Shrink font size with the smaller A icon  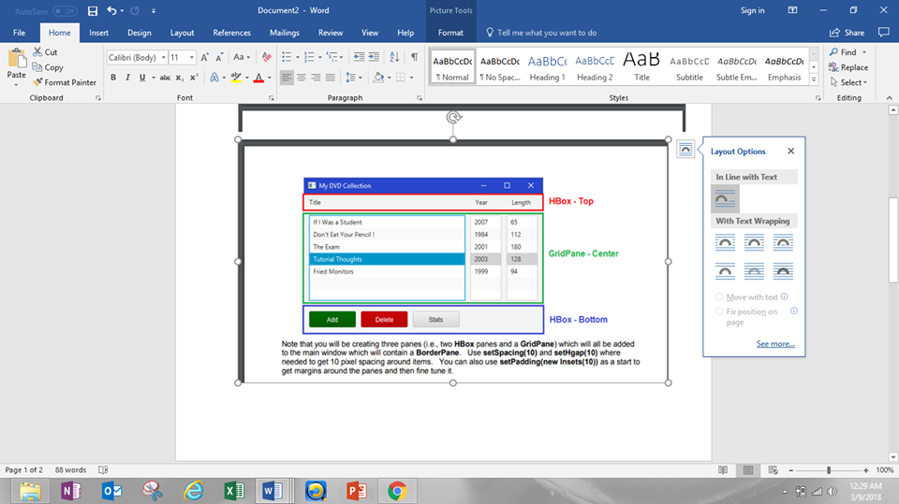point(219,57)
